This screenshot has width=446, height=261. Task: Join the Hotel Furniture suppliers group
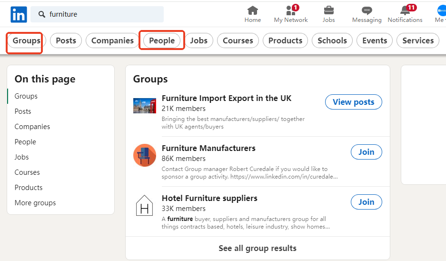pos(367,202)
